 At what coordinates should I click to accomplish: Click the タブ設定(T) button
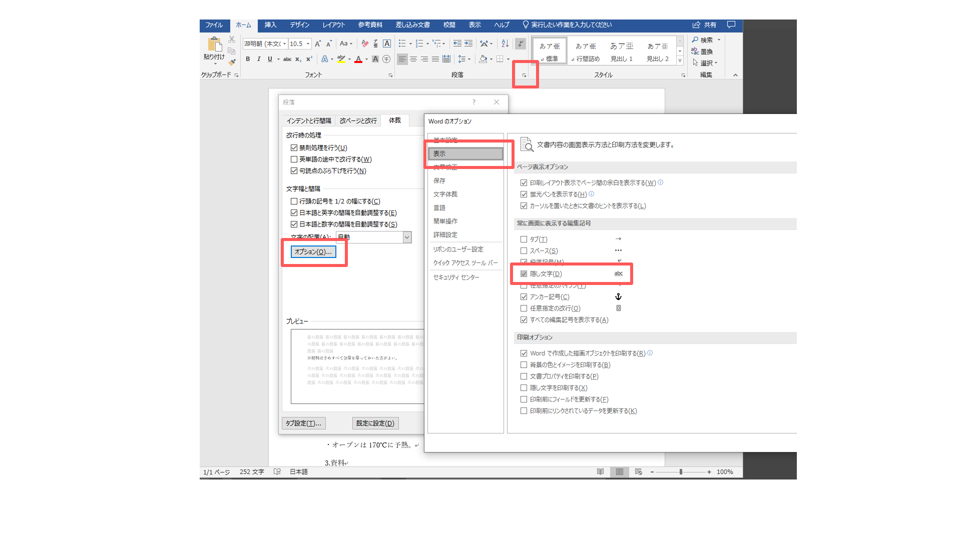pyautogui.click(x=303, y=422)
